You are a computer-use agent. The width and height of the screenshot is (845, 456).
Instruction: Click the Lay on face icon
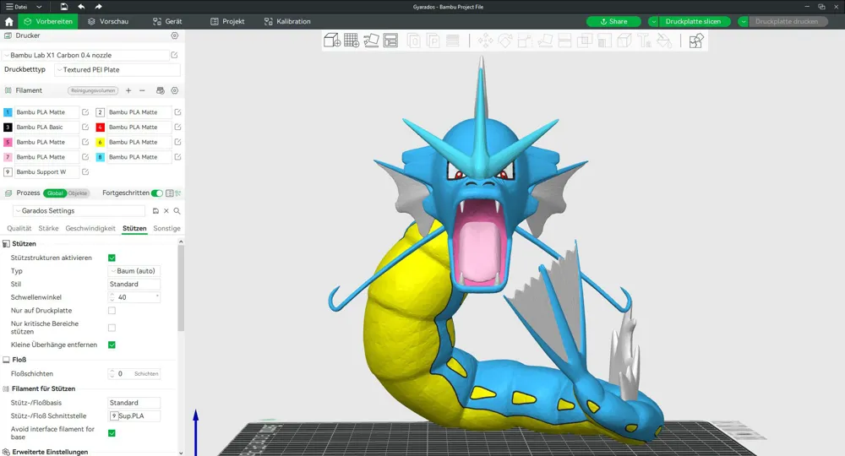point(545,41)
